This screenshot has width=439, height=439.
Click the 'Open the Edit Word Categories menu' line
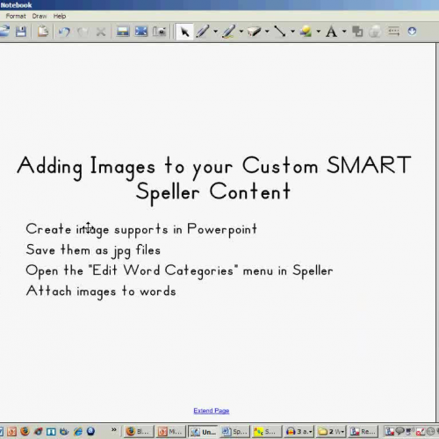click(179, 271)
